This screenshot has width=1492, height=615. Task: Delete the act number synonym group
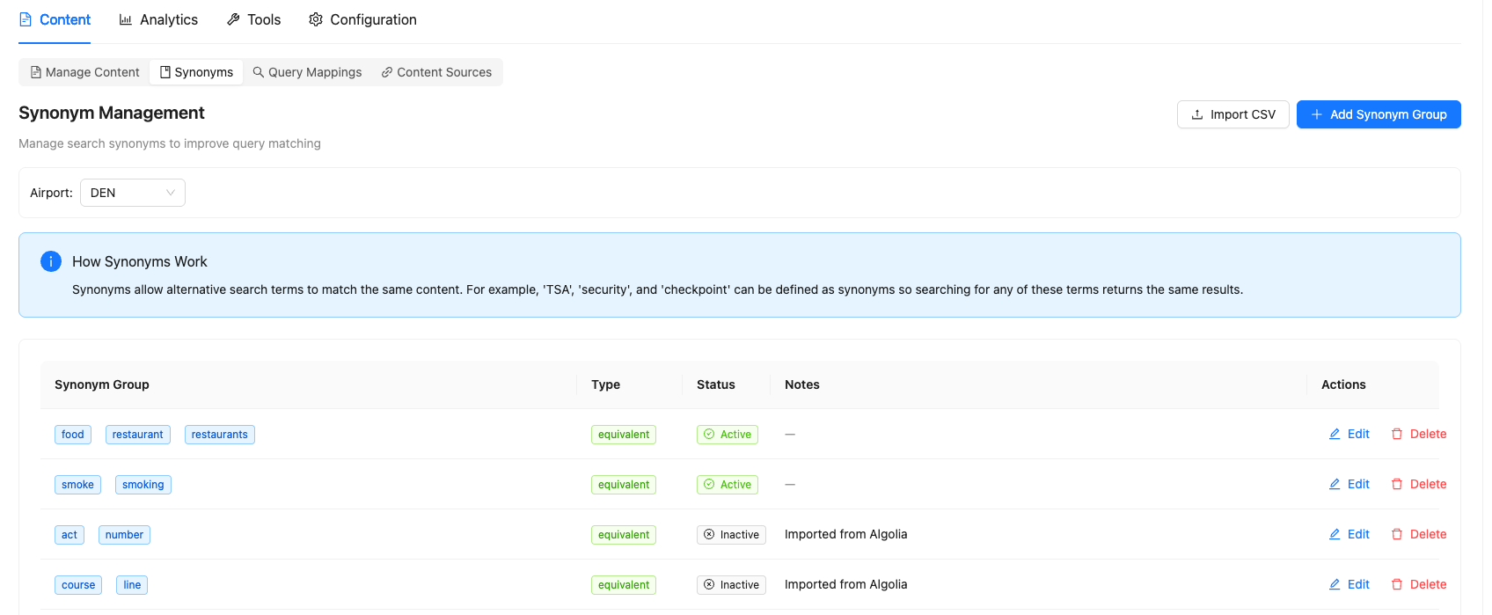pos(1418,534)
